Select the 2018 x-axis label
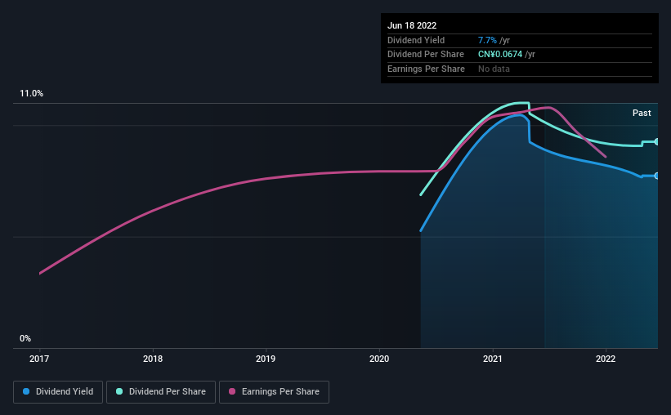 pos(153,359)
